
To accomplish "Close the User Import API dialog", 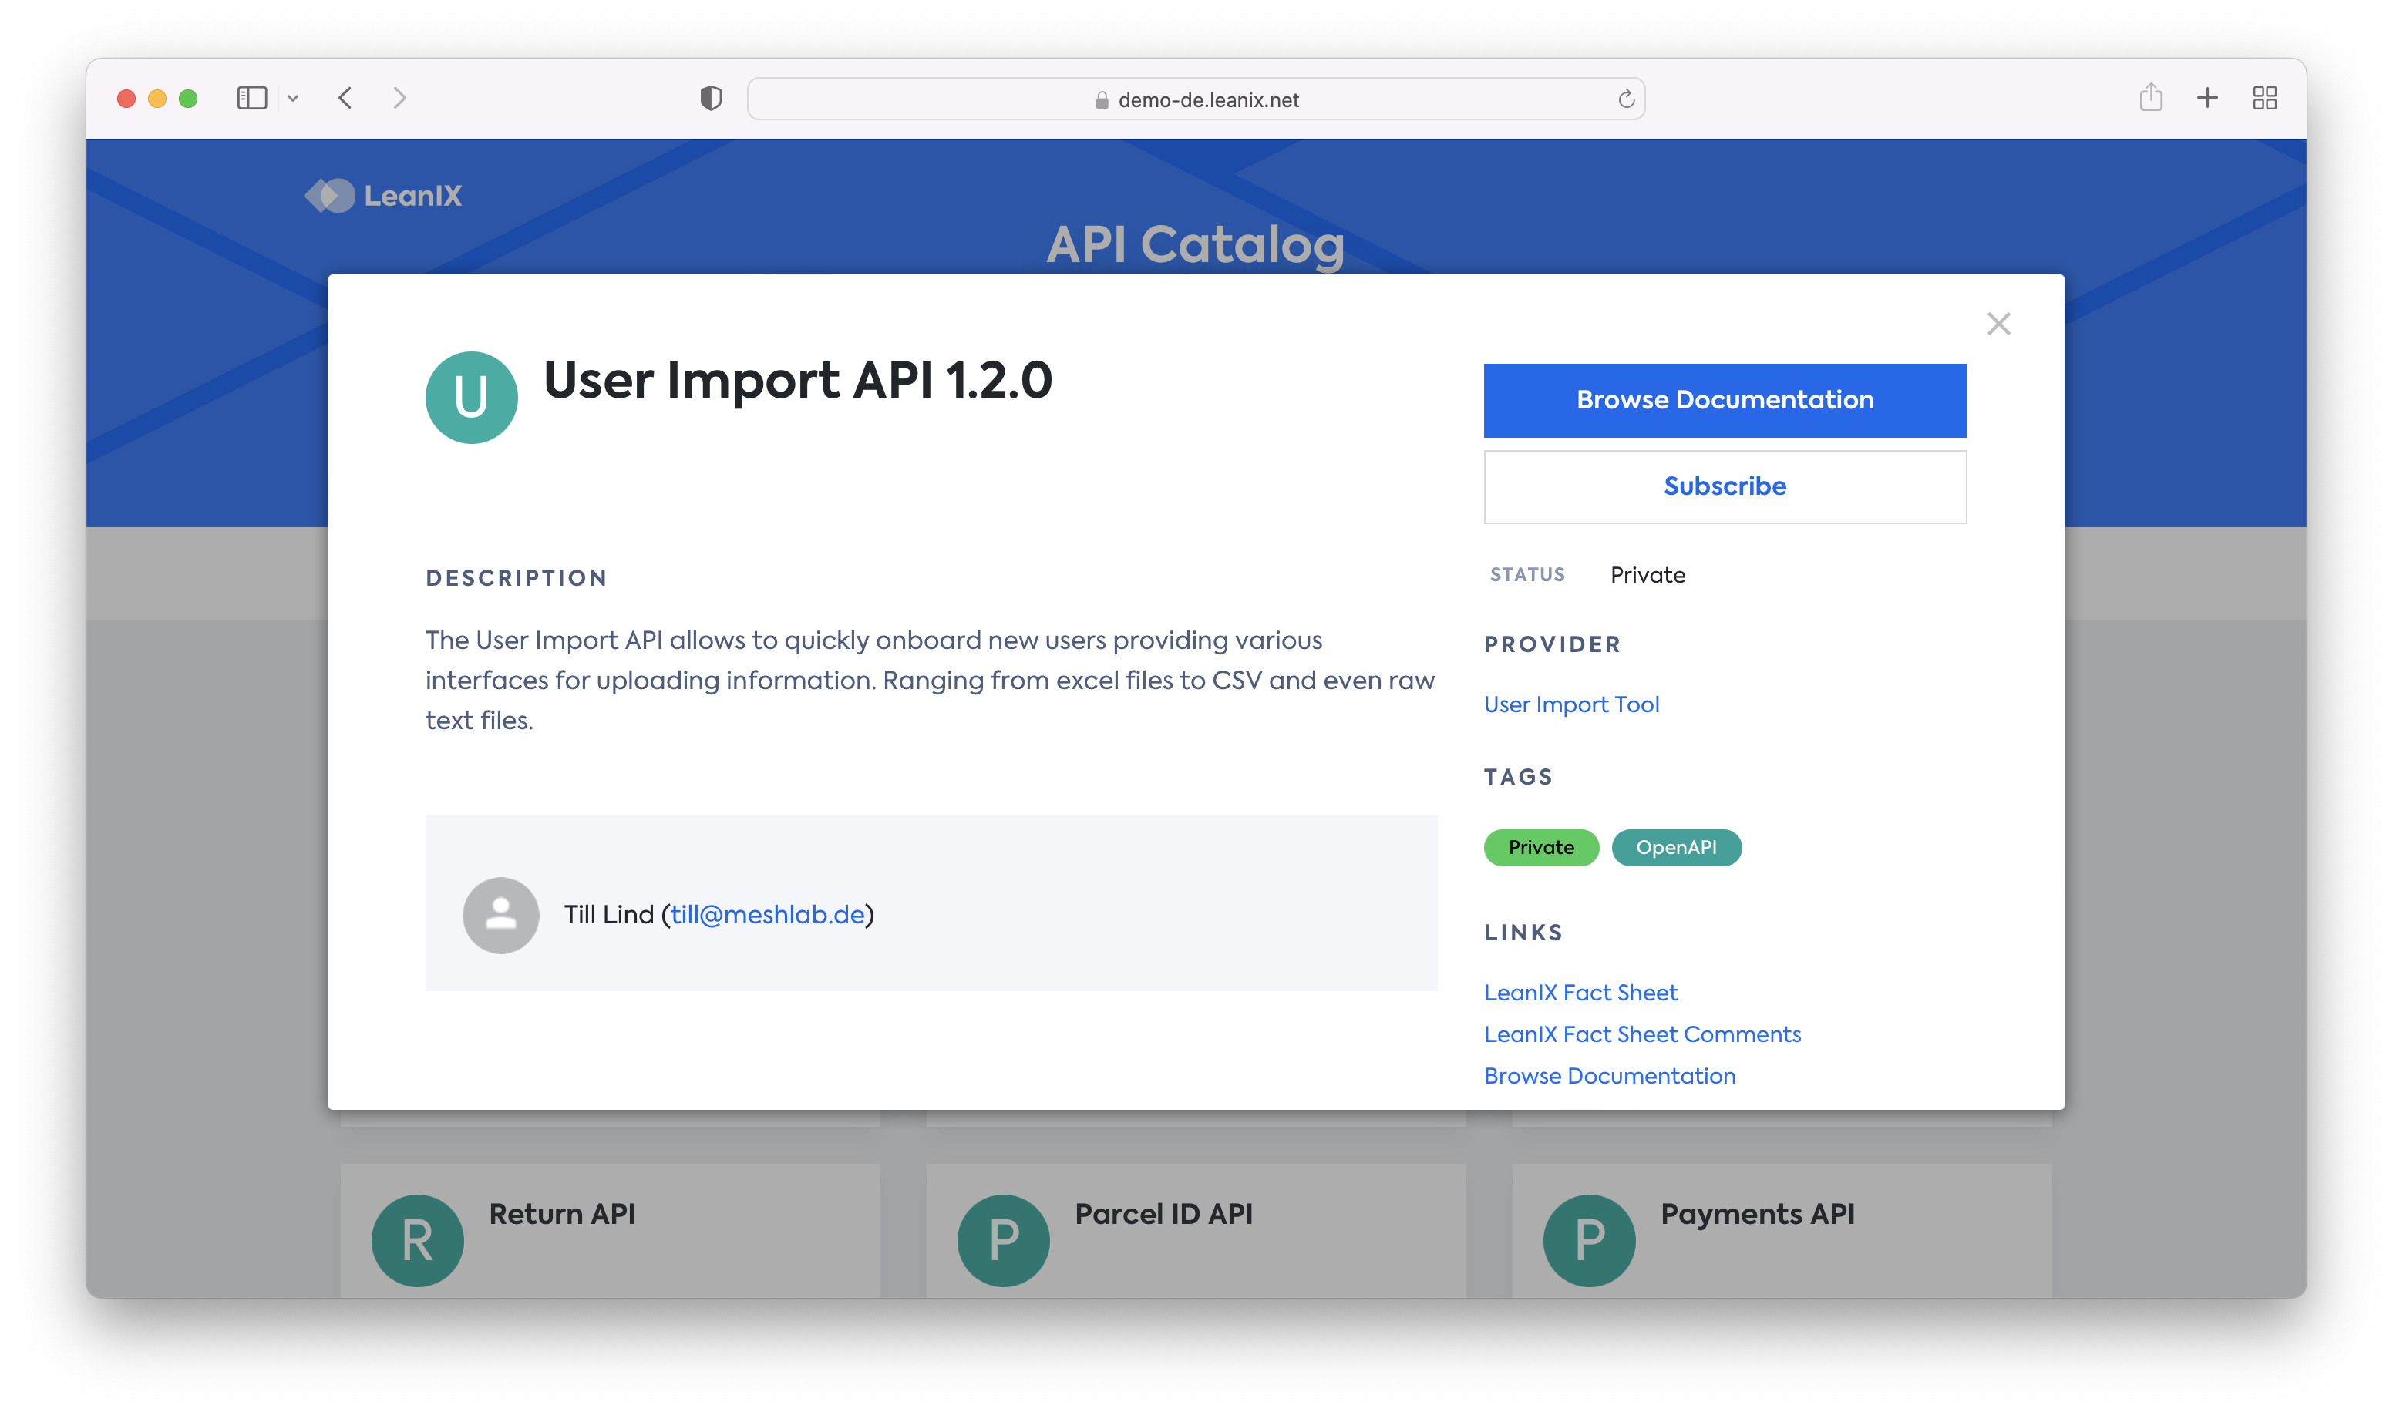I will (x=1998, y=324).
